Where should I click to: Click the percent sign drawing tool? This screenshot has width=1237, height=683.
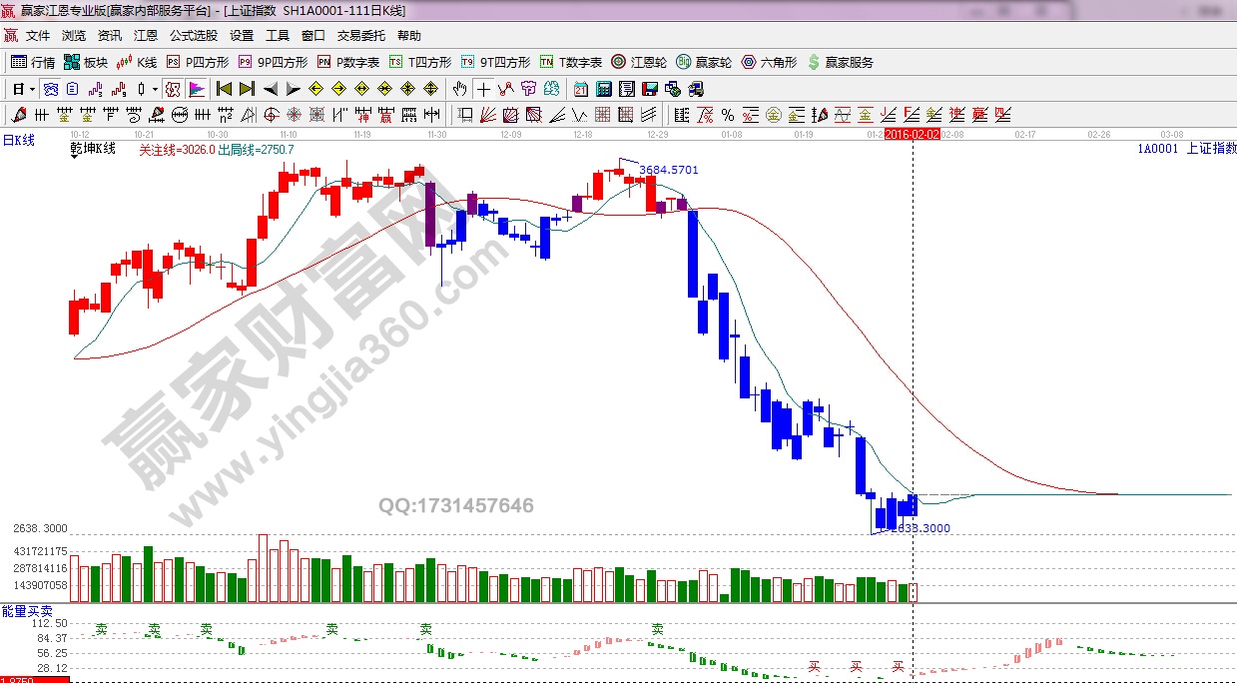[728, 115]
